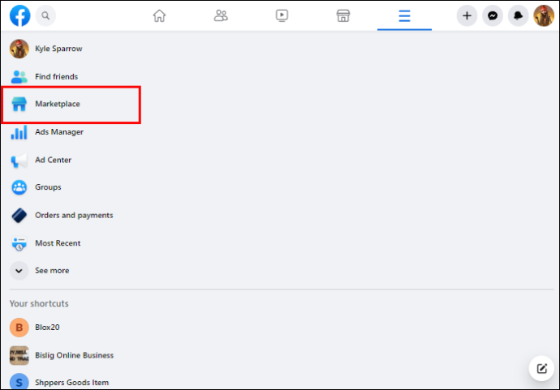Open Ads Manager link
Screen dimensions: 560x390
click(59, 132)
